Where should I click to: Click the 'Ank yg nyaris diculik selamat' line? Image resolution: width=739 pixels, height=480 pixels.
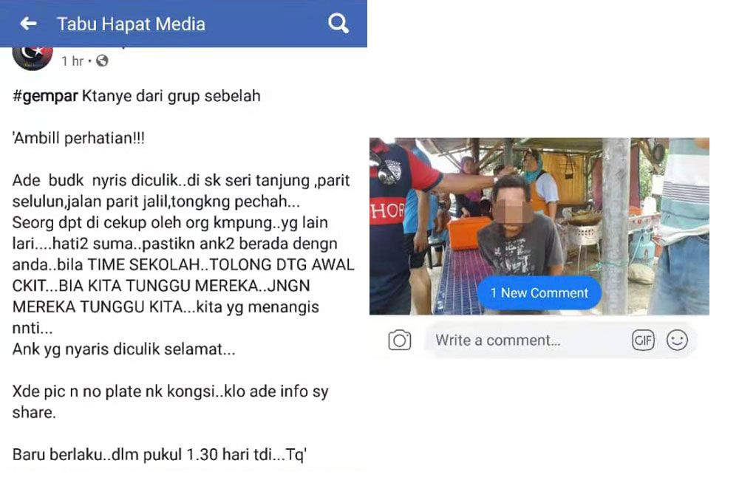(123, 349)
